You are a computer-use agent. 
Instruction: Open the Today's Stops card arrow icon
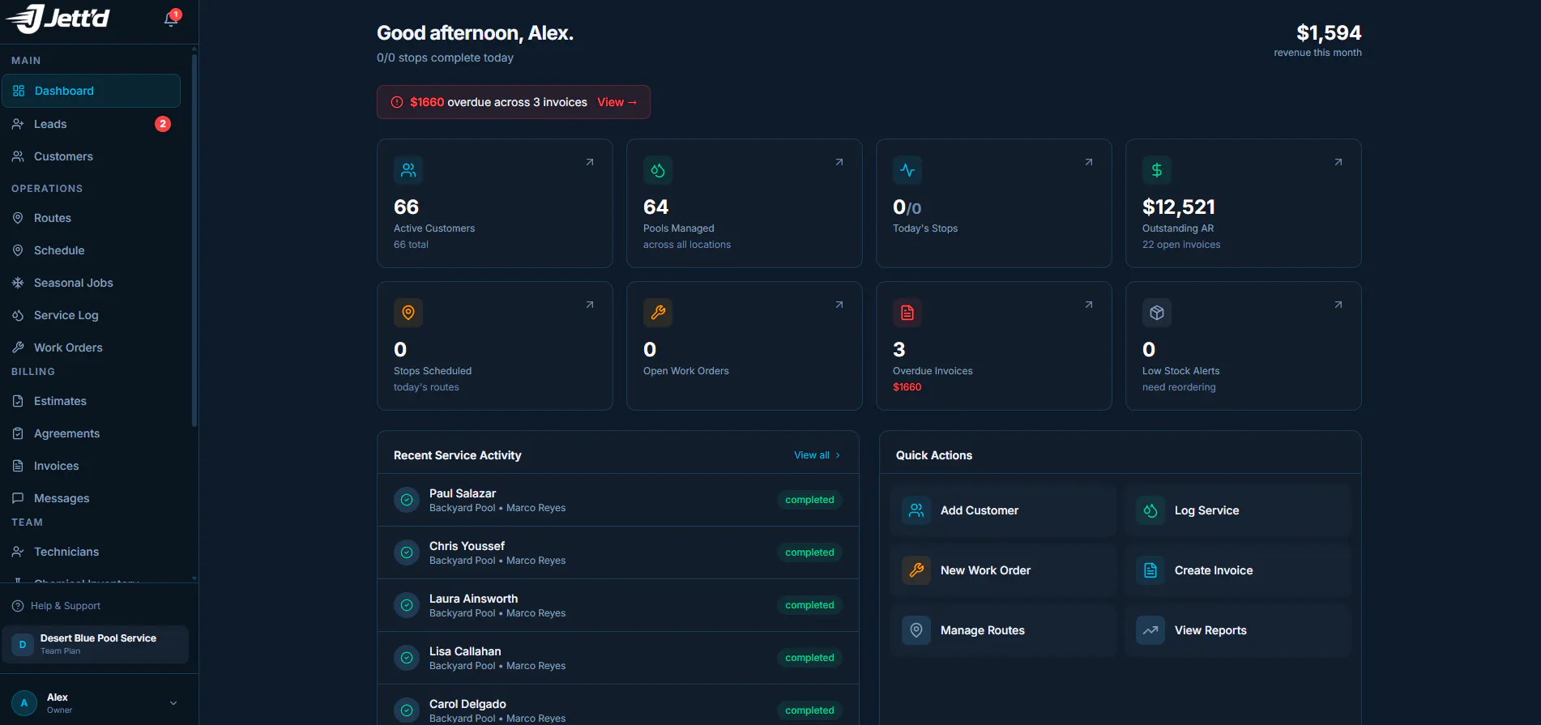(1089, 162)
